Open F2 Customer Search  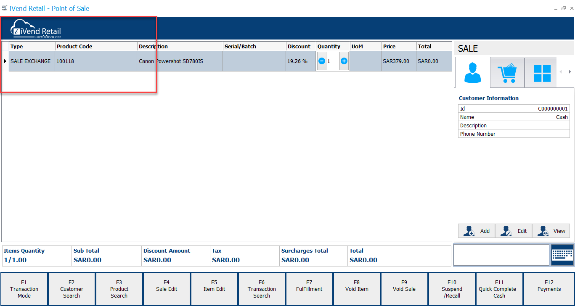point(72,289)
